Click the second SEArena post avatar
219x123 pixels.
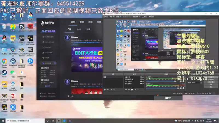tap(67, 82)
